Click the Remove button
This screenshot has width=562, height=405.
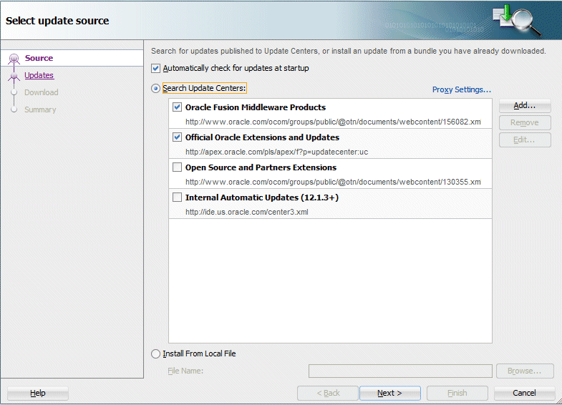click(x=525, y=122)
